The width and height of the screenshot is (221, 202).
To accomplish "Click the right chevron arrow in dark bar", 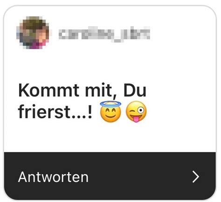I will pyautogui.click(x=195, y=177).
